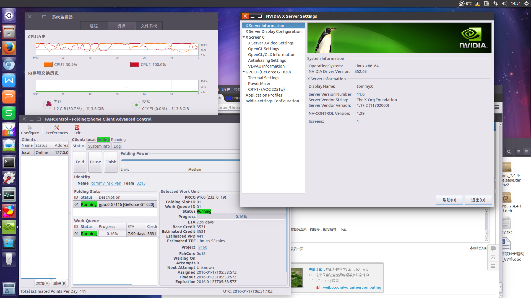Switch file manager to grid view

point(526,152)
